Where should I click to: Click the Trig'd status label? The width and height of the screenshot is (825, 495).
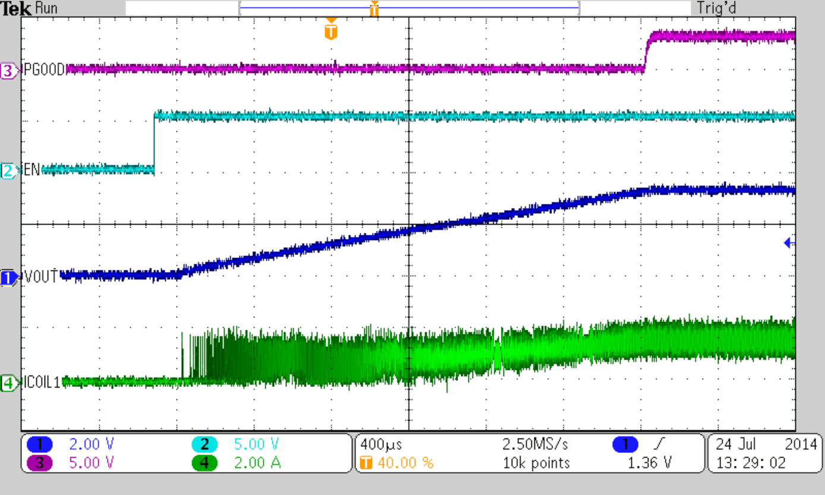(x=716, y=8)
